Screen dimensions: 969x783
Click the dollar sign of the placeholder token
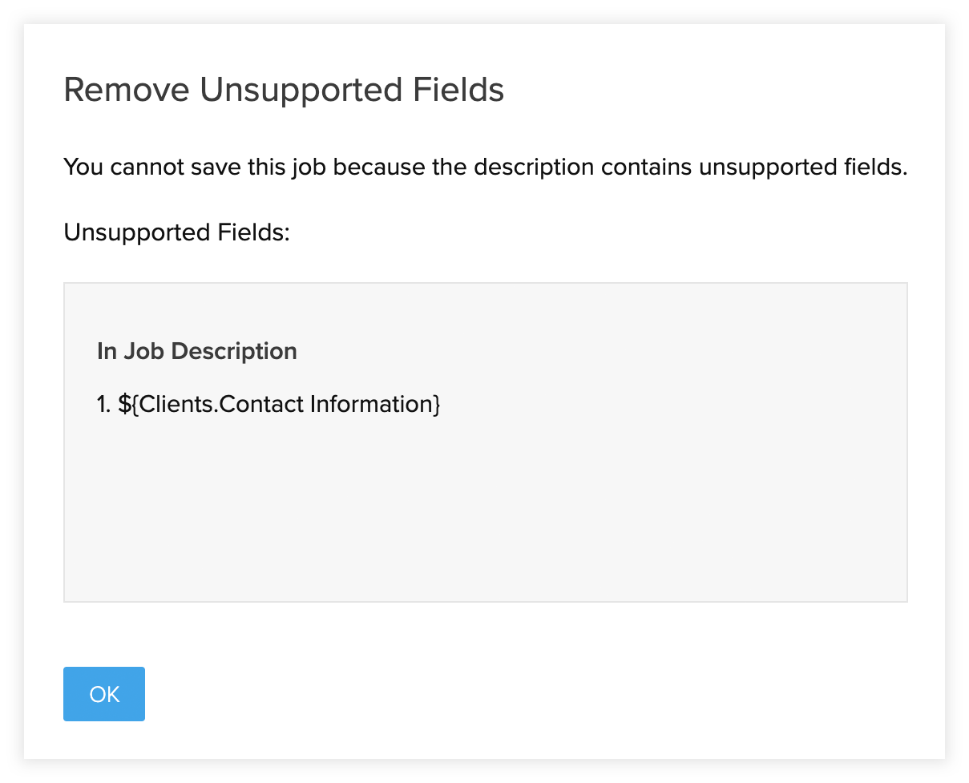coord(124,404)
